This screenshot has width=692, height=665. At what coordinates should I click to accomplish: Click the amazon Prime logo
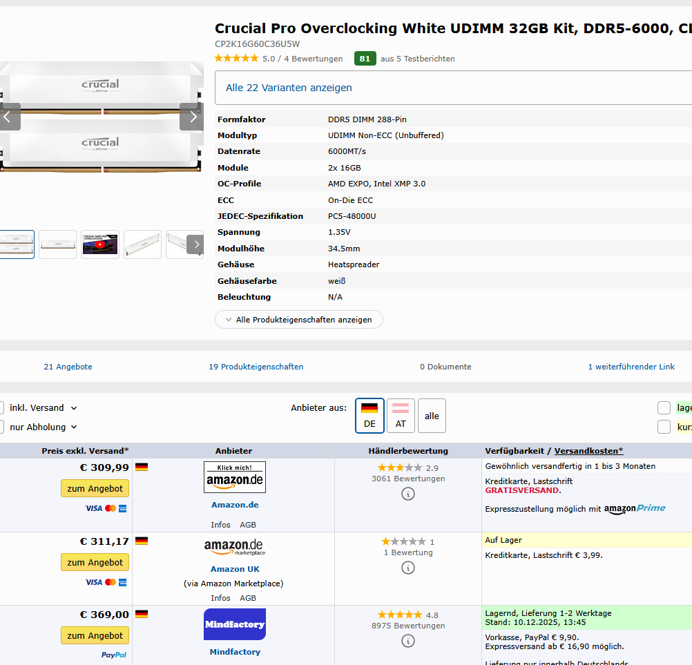pos(635,509)
